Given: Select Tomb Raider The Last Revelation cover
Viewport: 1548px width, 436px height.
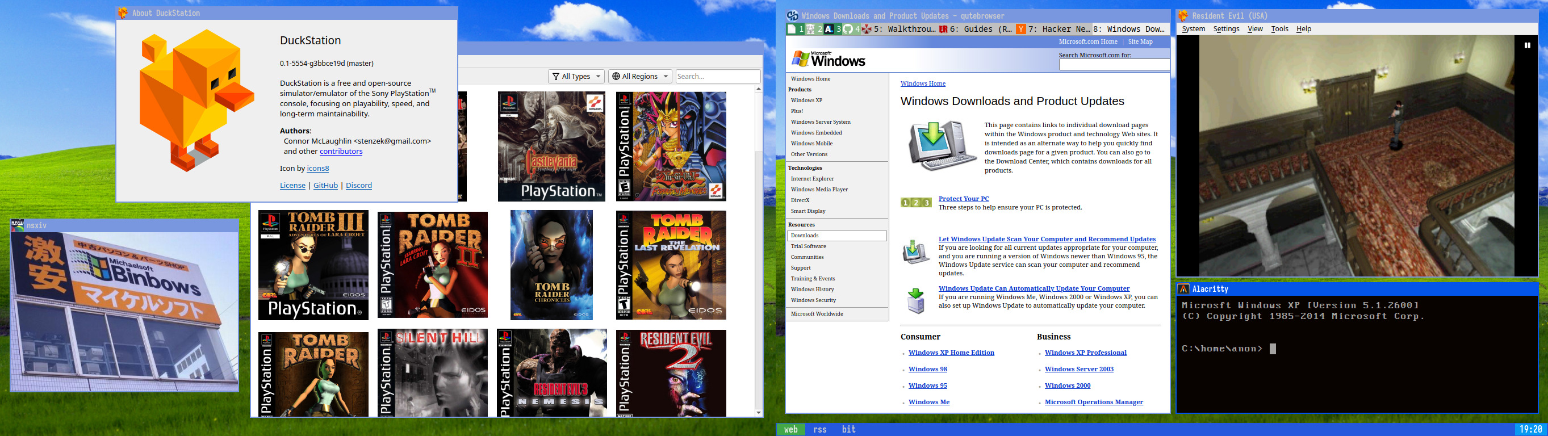Looking at the screenshot, I should [671, 265].
